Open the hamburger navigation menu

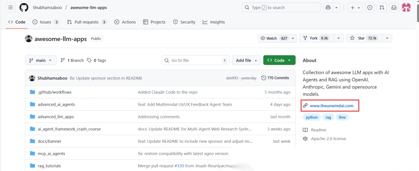(x=10, y=7)
